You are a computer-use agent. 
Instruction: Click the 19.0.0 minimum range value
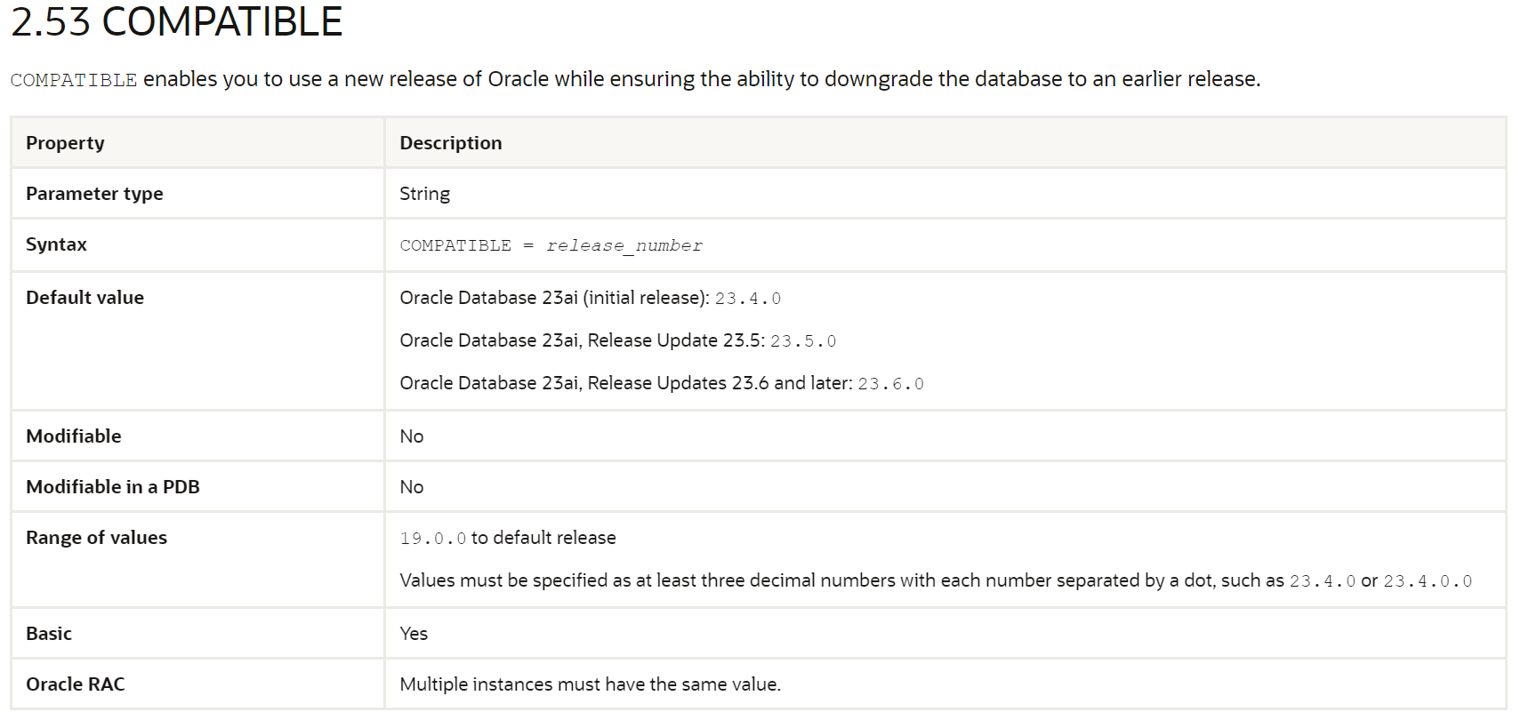click(x=432, y=539)
